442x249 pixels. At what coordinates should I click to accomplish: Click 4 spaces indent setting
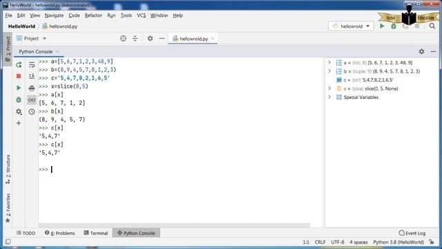358,242
